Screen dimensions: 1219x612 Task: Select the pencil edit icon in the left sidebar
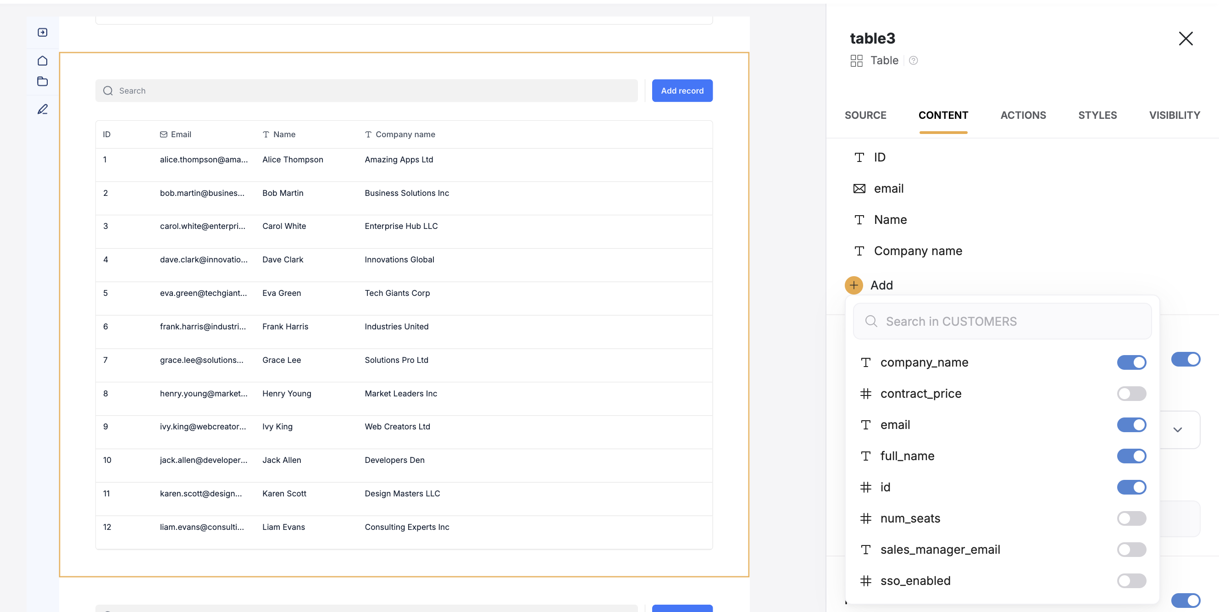coord(42,109)
